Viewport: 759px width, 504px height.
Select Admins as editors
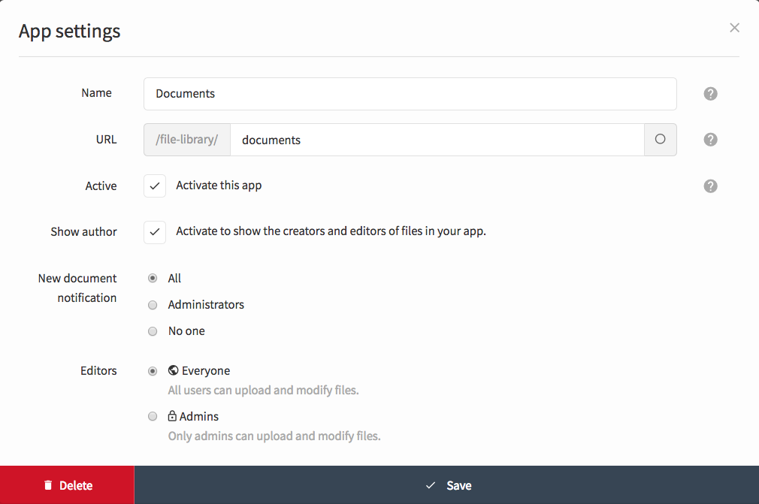pos(153,416)
